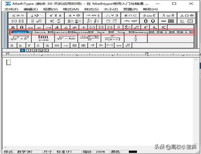Switch to the Trig tab

(x=121, y=32)
